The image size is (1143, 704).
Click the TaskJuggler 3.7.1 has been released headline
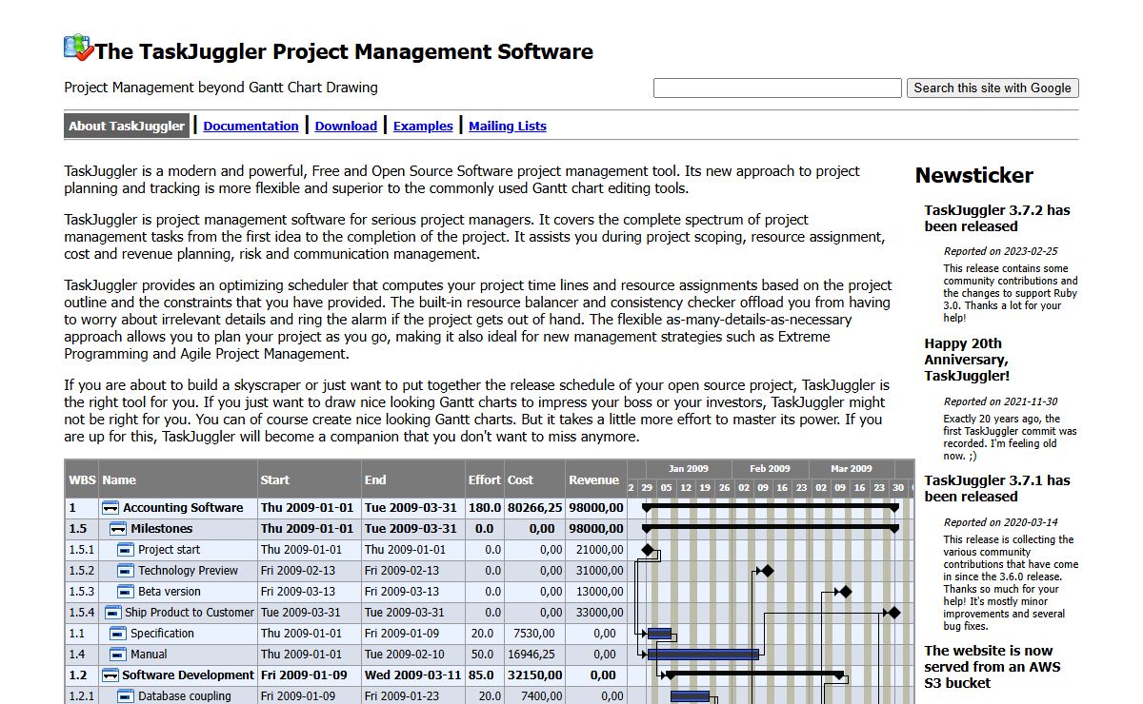(x=997, y=488)
